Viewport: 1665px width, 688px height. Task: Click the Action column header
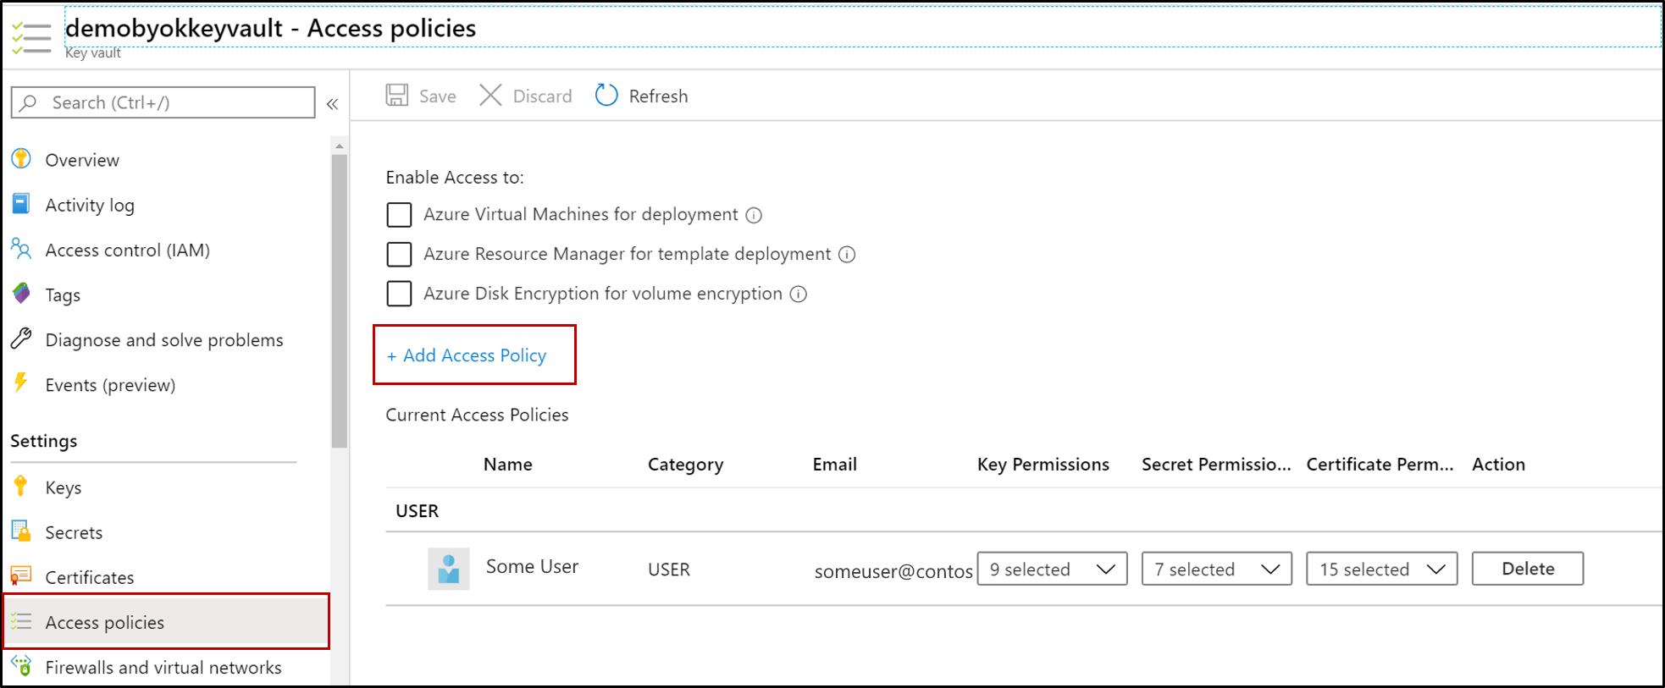(x=1499, y=465)
